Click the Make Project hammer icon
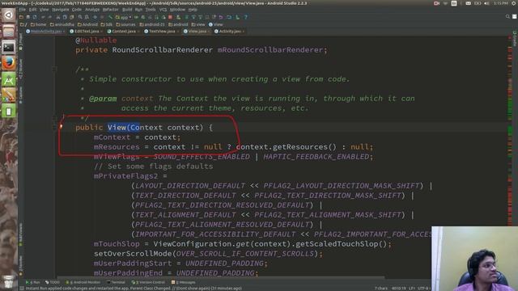 [x=111, y=17]
